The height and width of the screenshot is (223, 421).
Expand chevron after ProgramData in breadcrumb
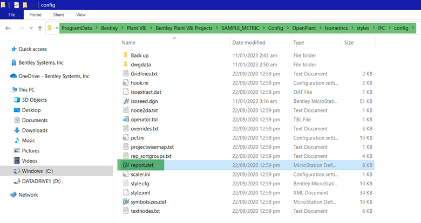97,28
